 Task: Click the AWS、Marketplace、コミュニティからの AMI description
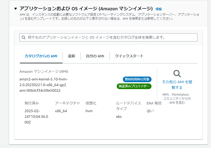pos(177,99)
